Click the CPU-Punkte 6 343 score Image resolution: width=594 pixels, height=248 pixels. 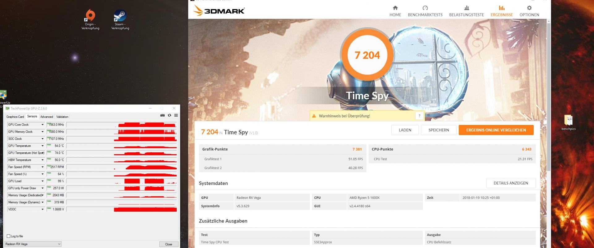[527, 149]
